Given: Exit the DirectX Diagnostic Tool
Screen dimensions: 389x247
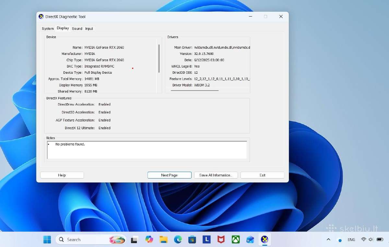Looking at the screenshot, I should 262,175.
